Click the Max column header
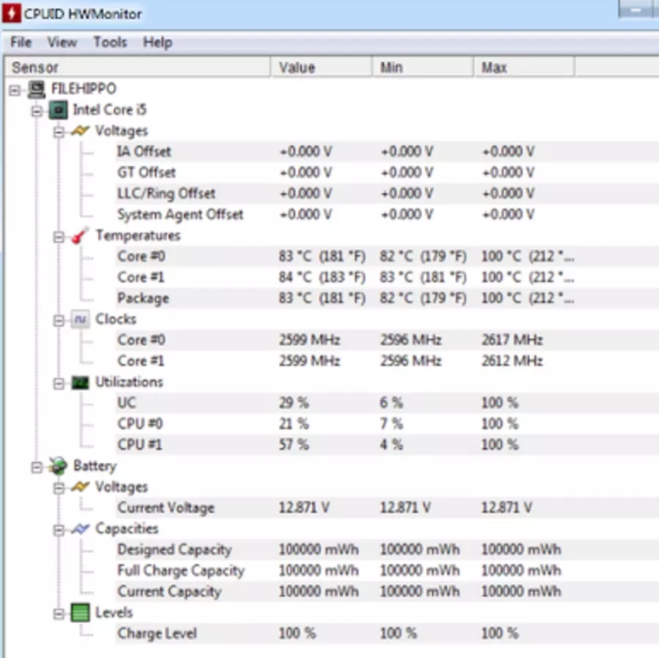The width and height of the screenshot is (659, 658). [524, 67]
